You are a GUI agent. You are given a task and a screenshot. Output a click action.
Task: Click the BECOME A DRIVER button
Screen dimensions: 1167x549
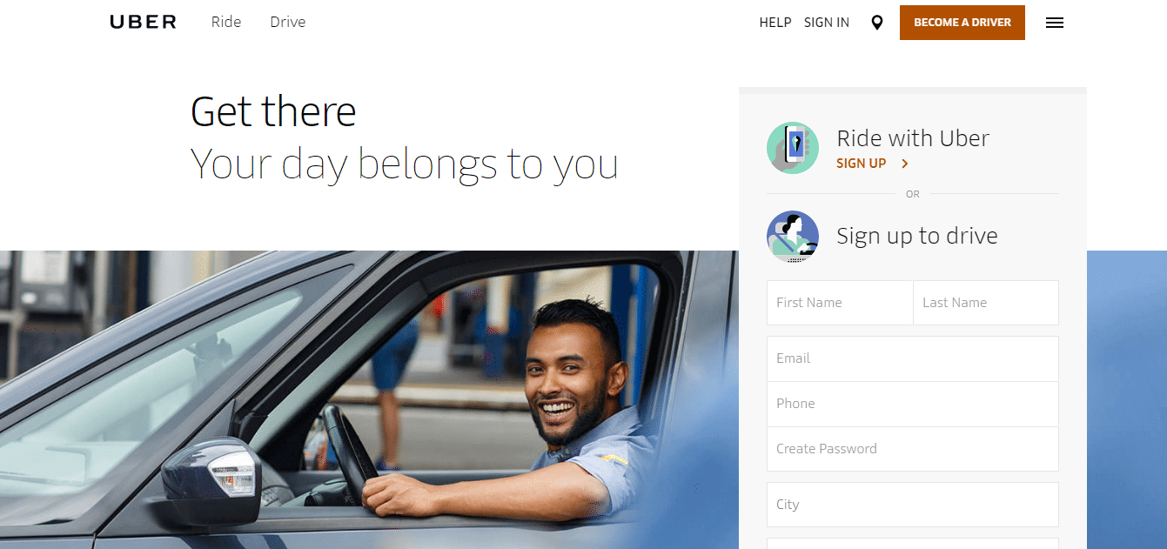tap(962, 23)
